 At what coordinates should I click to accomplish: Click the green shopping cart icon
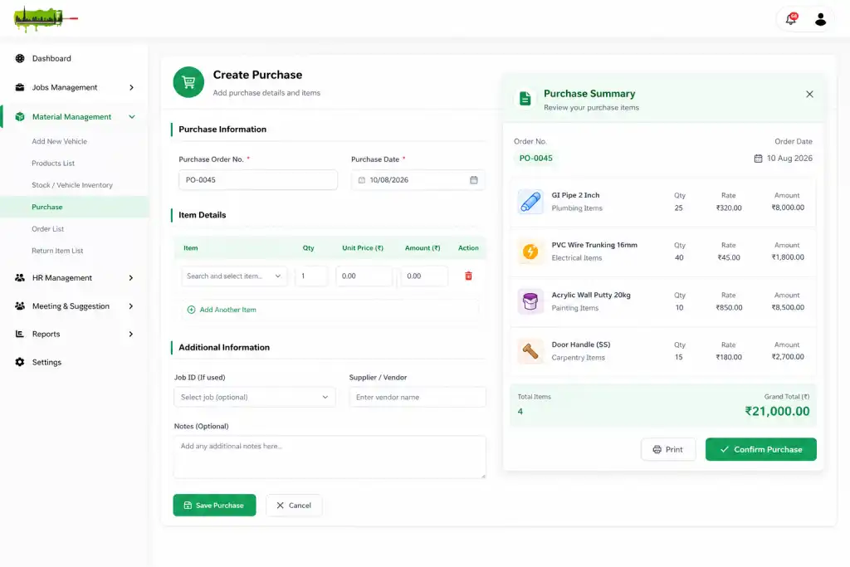(x=188, y=82)
